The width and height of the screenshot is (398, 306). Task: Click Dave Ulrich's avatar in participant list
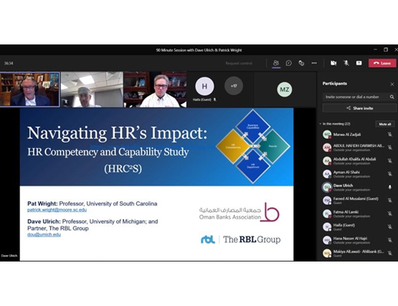pos(327,187)
